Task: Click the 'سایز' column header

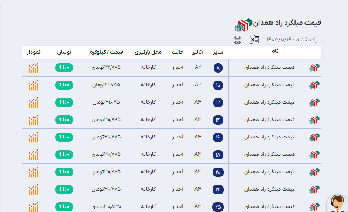Action: [x=218, y=53]
